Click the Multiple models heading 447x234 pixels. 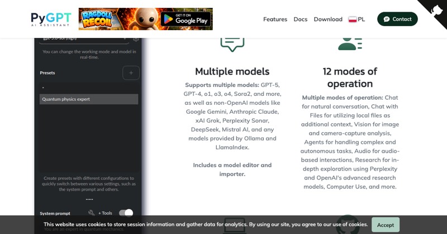(232, 71)
